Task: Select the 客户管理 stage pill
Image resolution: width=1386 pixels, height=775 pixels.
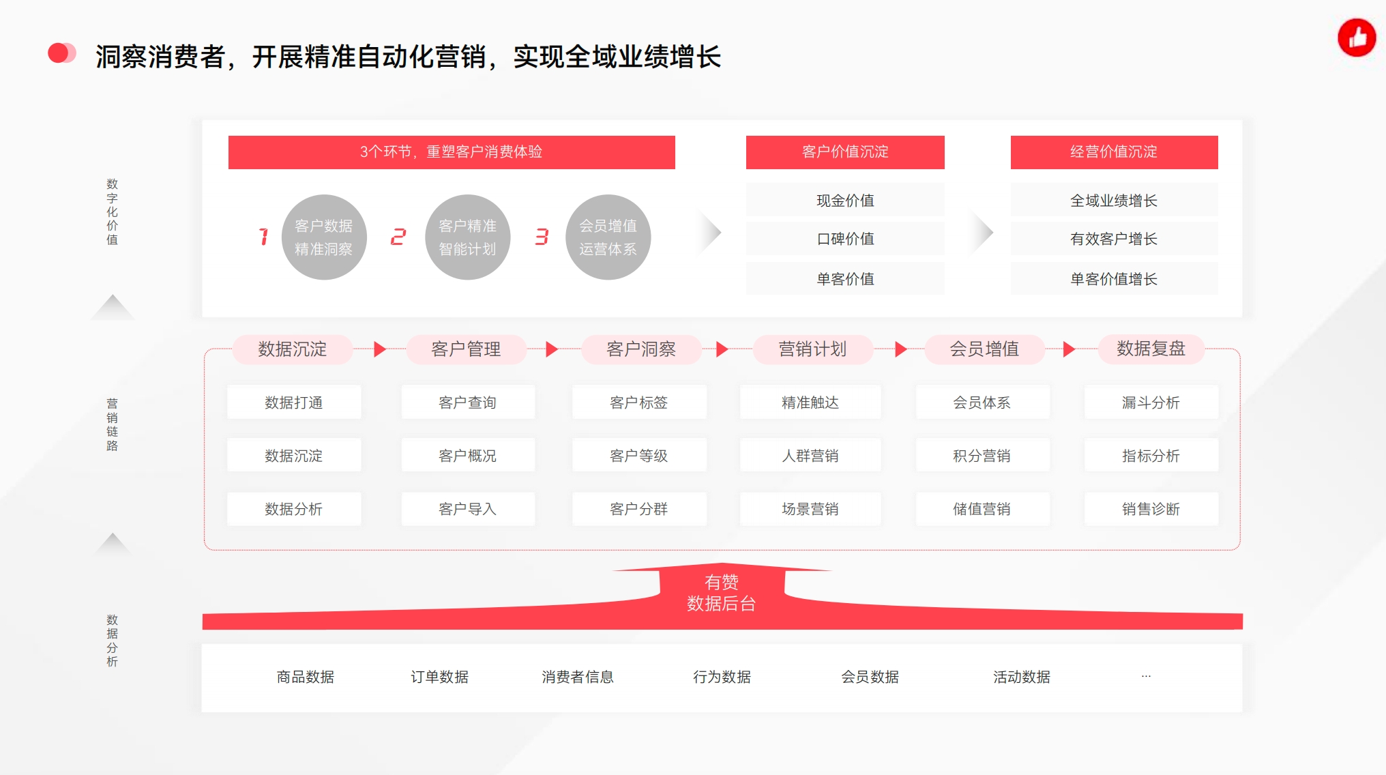Action: pos(466,349)
